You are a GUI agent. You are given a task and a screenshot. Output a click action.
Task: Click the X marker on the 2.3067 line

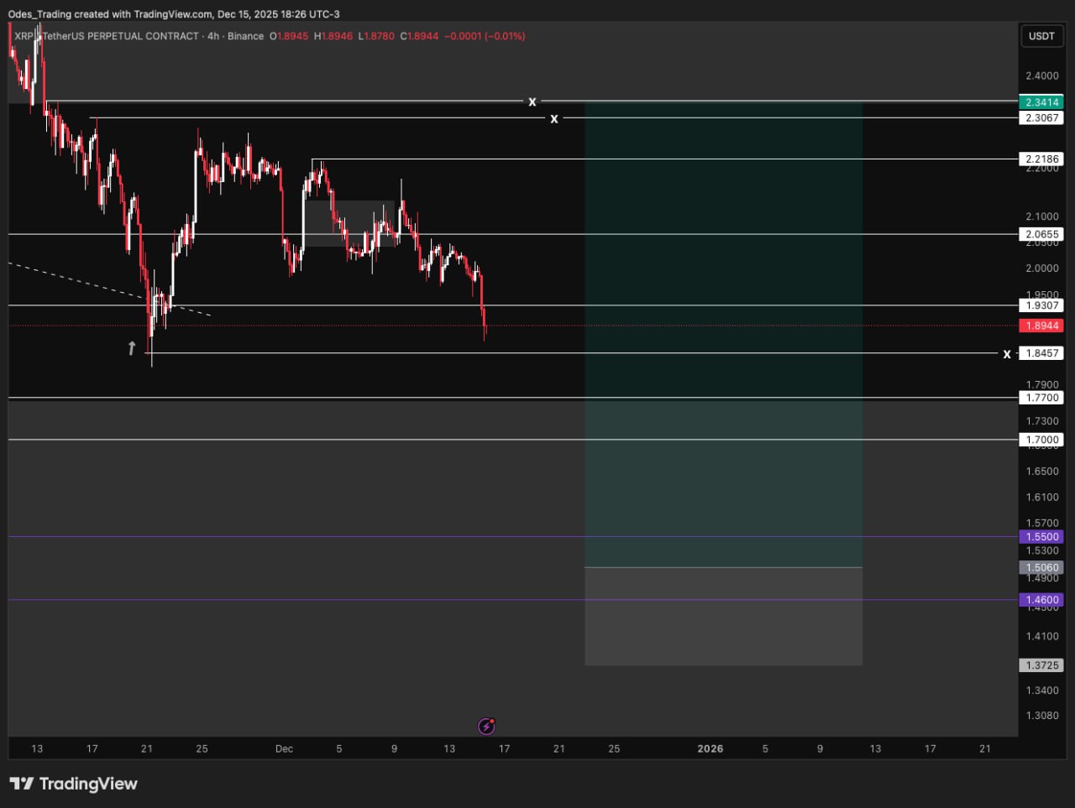click(553, 119)
